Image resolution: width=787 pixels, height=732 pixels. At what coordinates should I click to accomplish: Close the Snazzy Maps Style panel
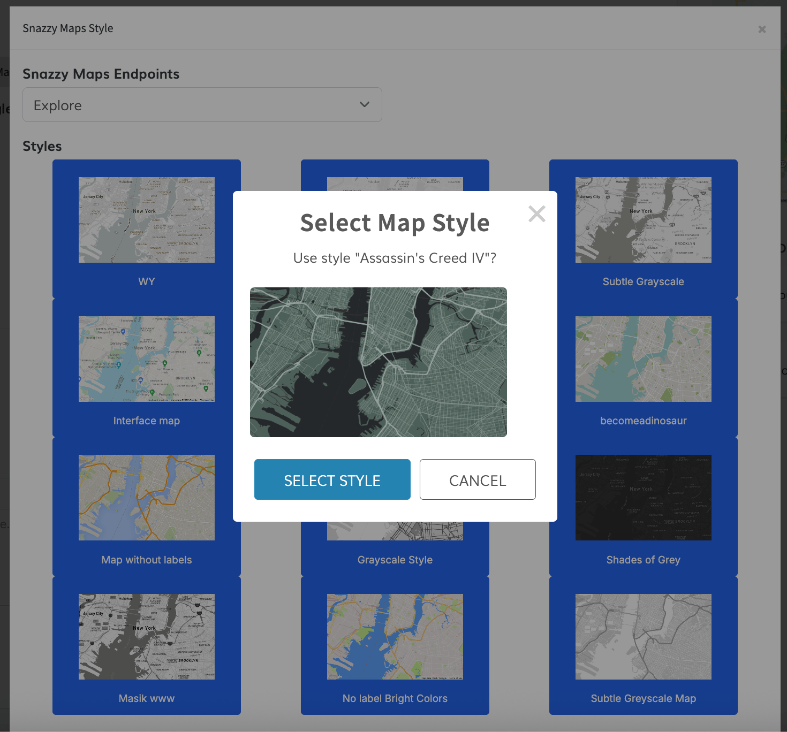pos(762,29)
